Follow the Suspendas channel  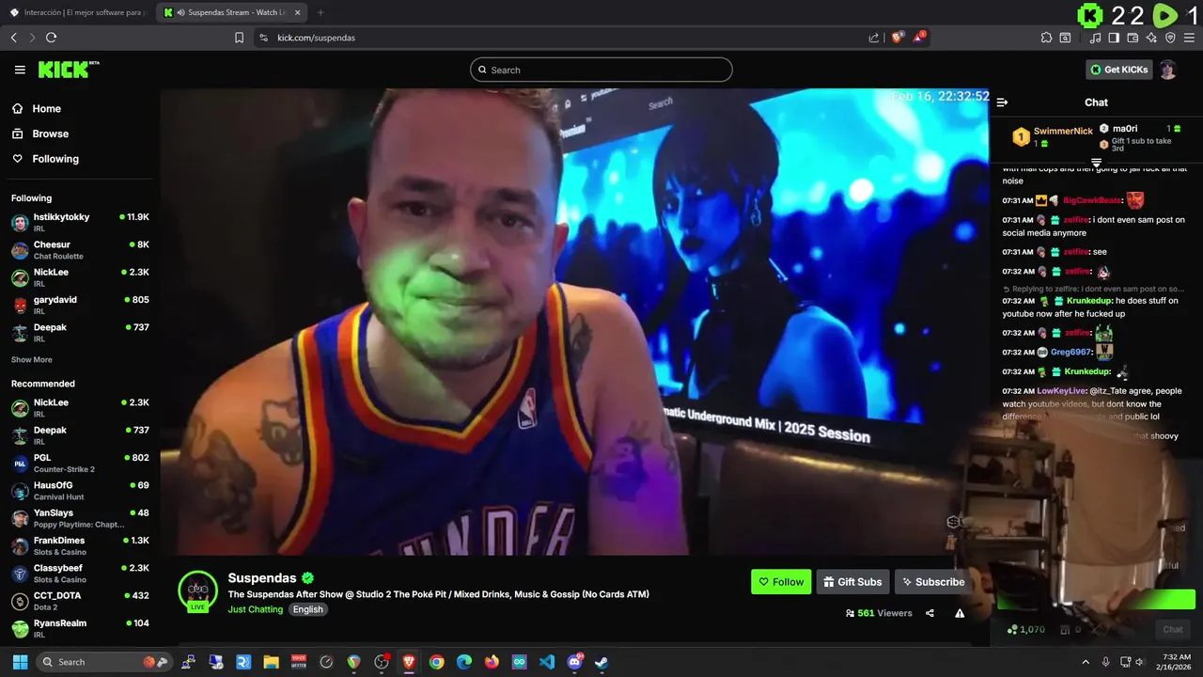coord(781,582)
